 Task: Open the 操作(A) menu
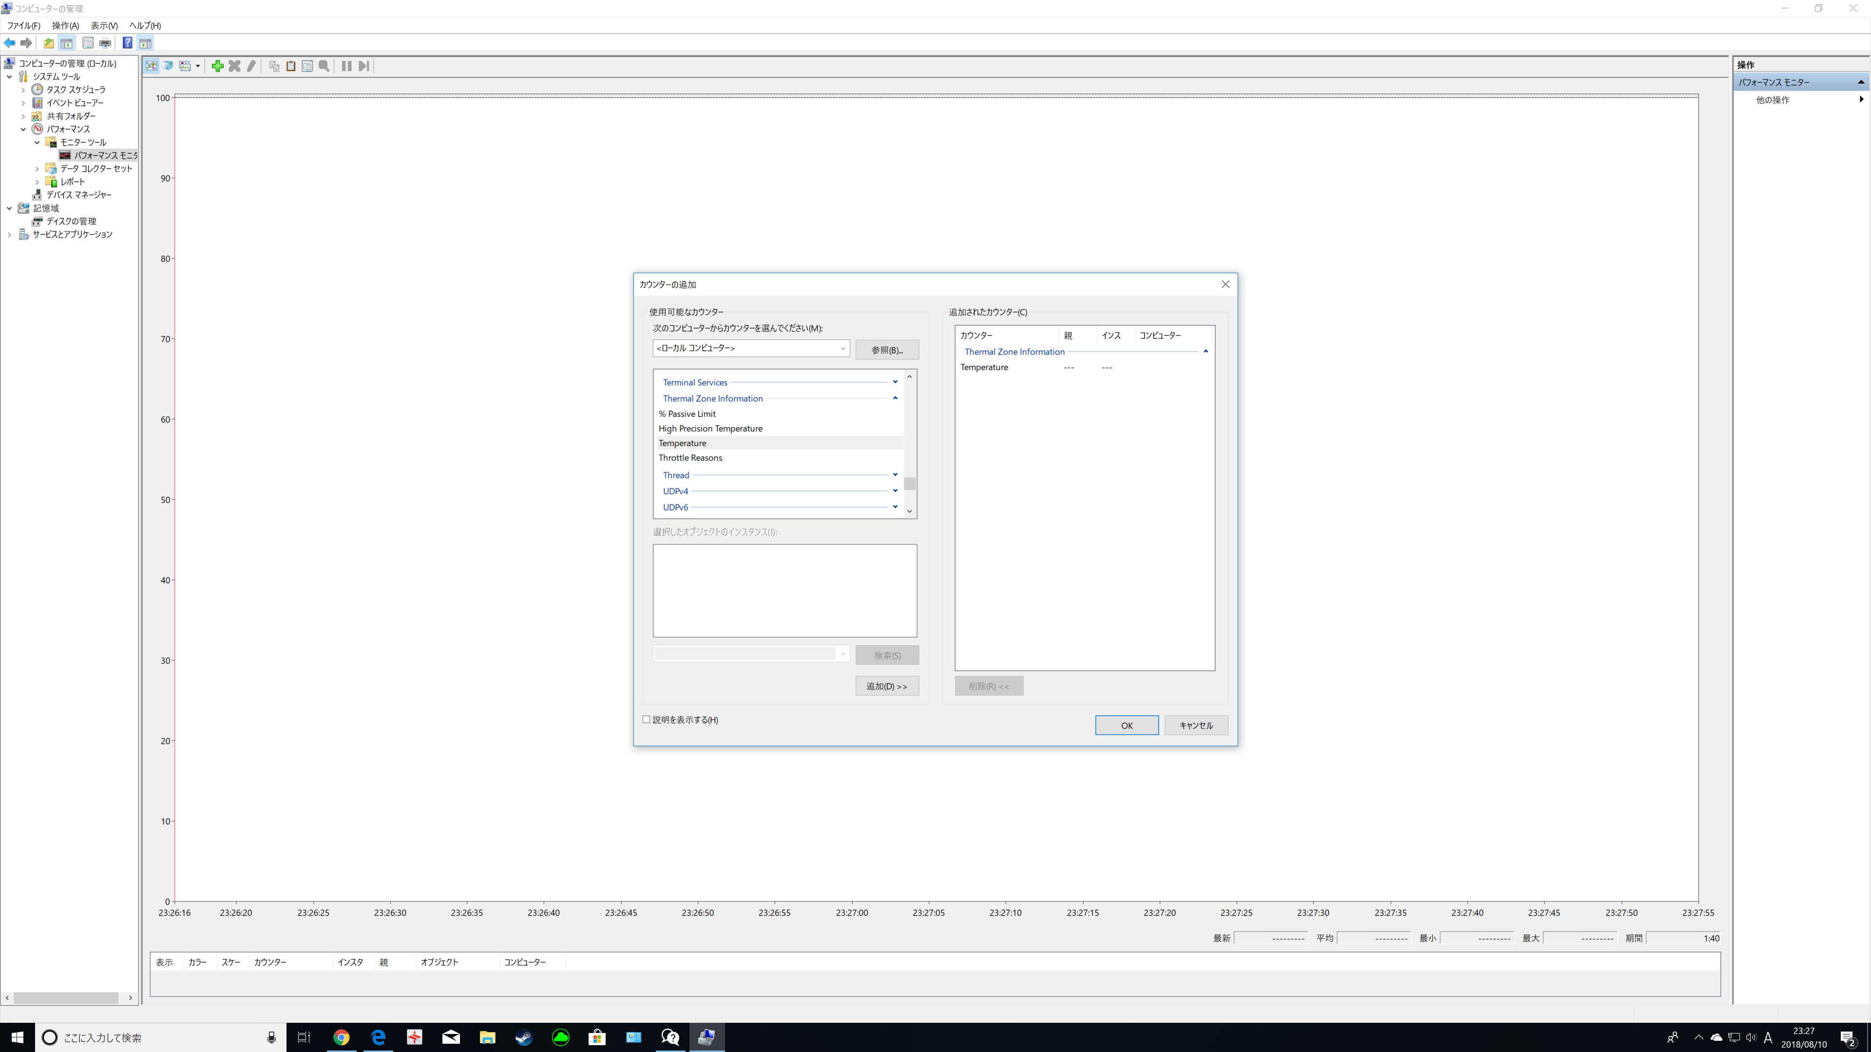tap(65, 25)
